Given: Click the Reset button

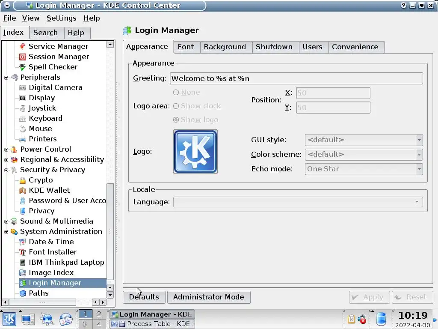Looking at the screenshot, I should click(412, 297).
